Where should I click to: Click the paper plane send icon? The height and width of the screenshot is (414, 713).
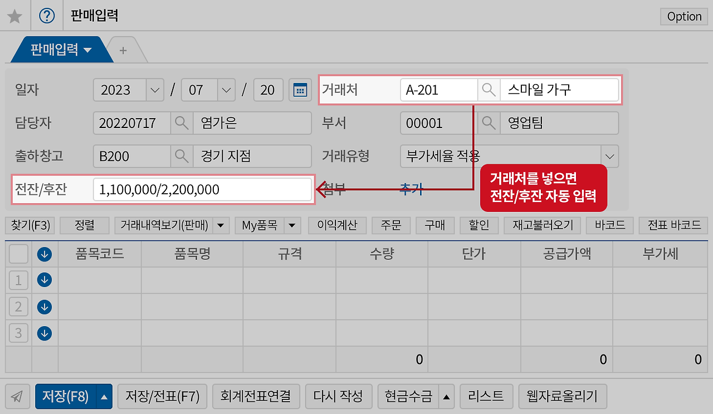(17, 397)
